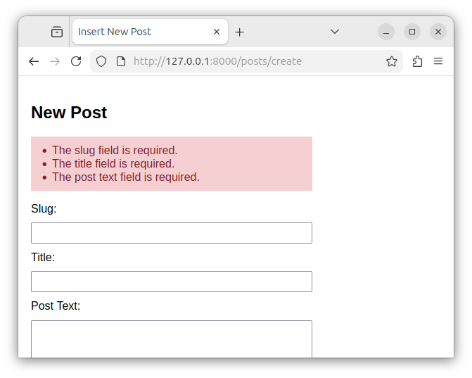This screenshot has height=378, width=472.
Task: Open a new tab with plus button
Action: pyautogui.click(x=240, y=32)
